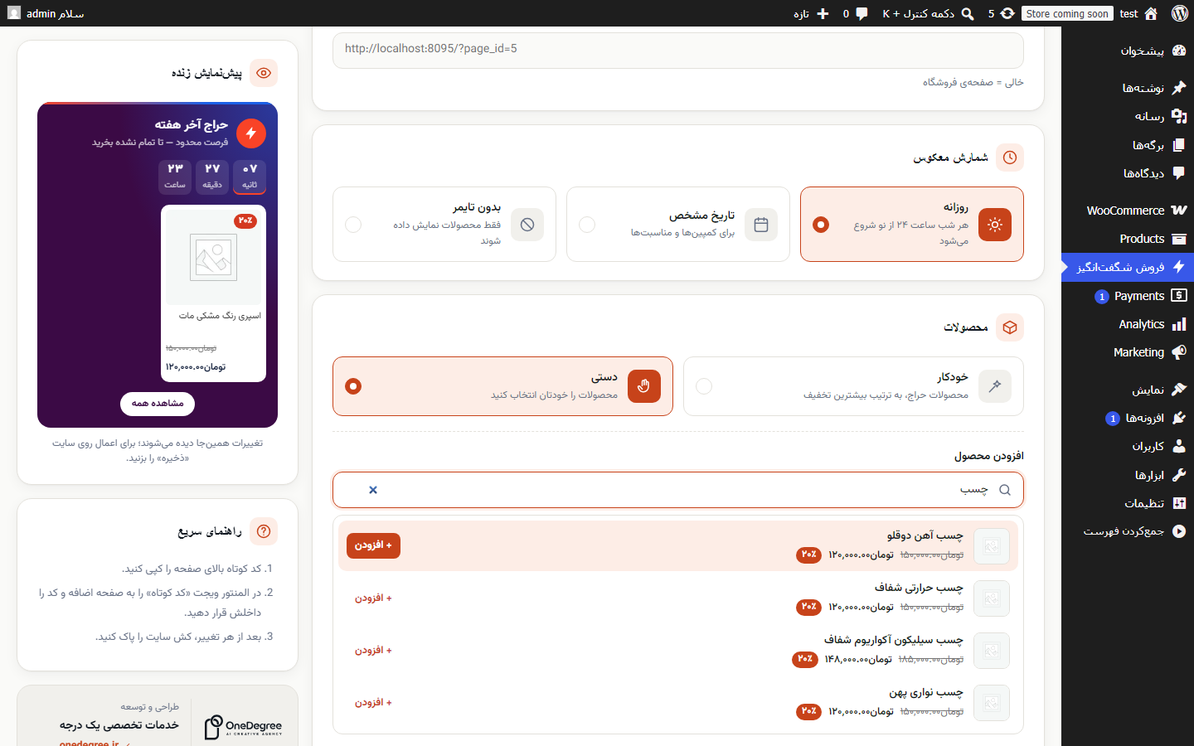
Task: Click the shortcode URL input field
Action: (678, 49)
